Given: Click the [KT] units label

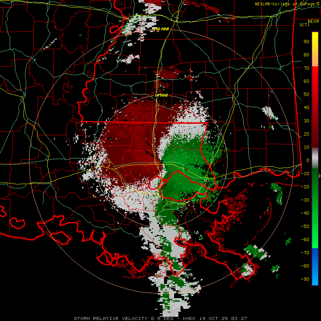Looking at the screenshot, I should [x=305, y=25].
